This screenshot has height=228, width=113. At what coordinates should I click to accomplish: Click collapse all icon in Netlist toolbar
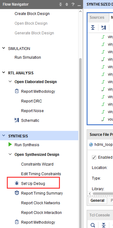point(93,27)
